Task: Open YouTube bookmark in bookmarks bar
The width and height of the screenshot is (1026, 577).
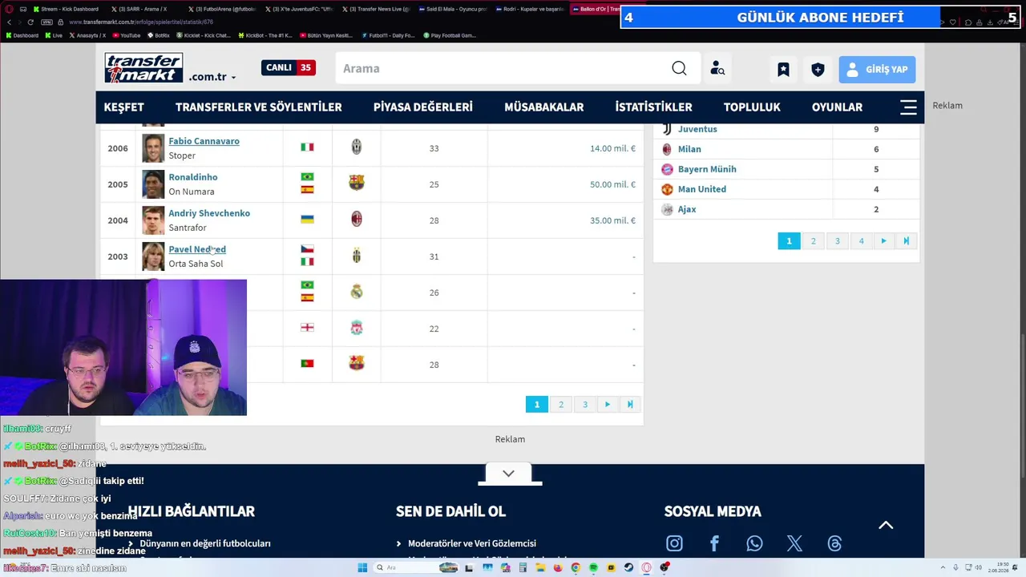Action: click(126, 35)
